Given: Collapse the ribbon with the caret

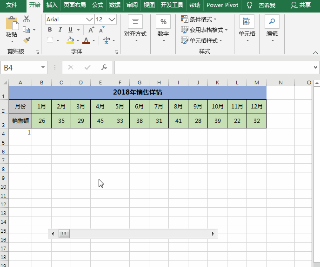Looking at the screenshot, I should 315,53.
